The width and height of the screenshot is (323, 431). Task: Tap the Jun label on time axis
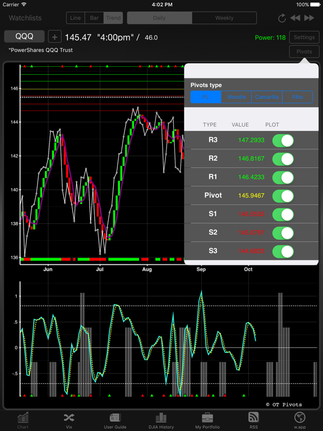[x=48, y=269]
